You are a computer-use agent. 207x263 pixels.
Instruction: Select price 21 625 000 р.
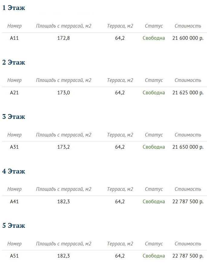[188, 93]
